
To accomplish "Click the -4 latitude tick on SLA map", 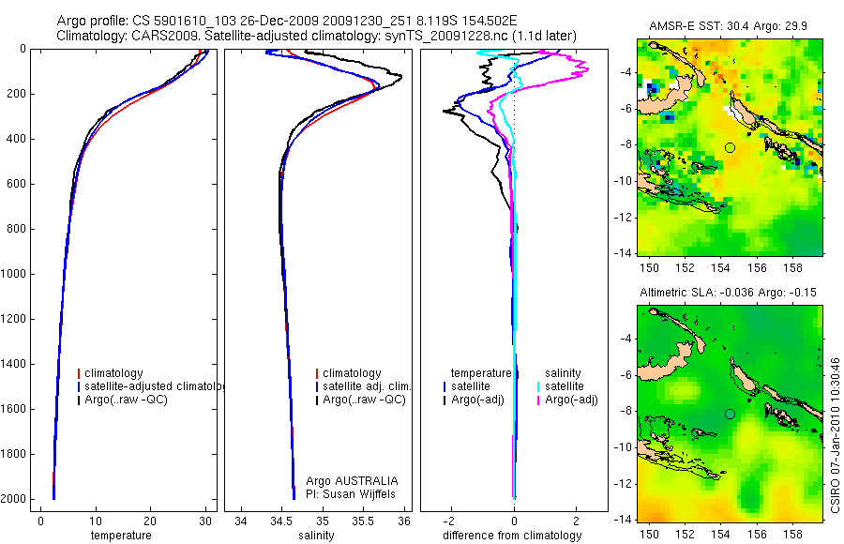I will (626, 339).
